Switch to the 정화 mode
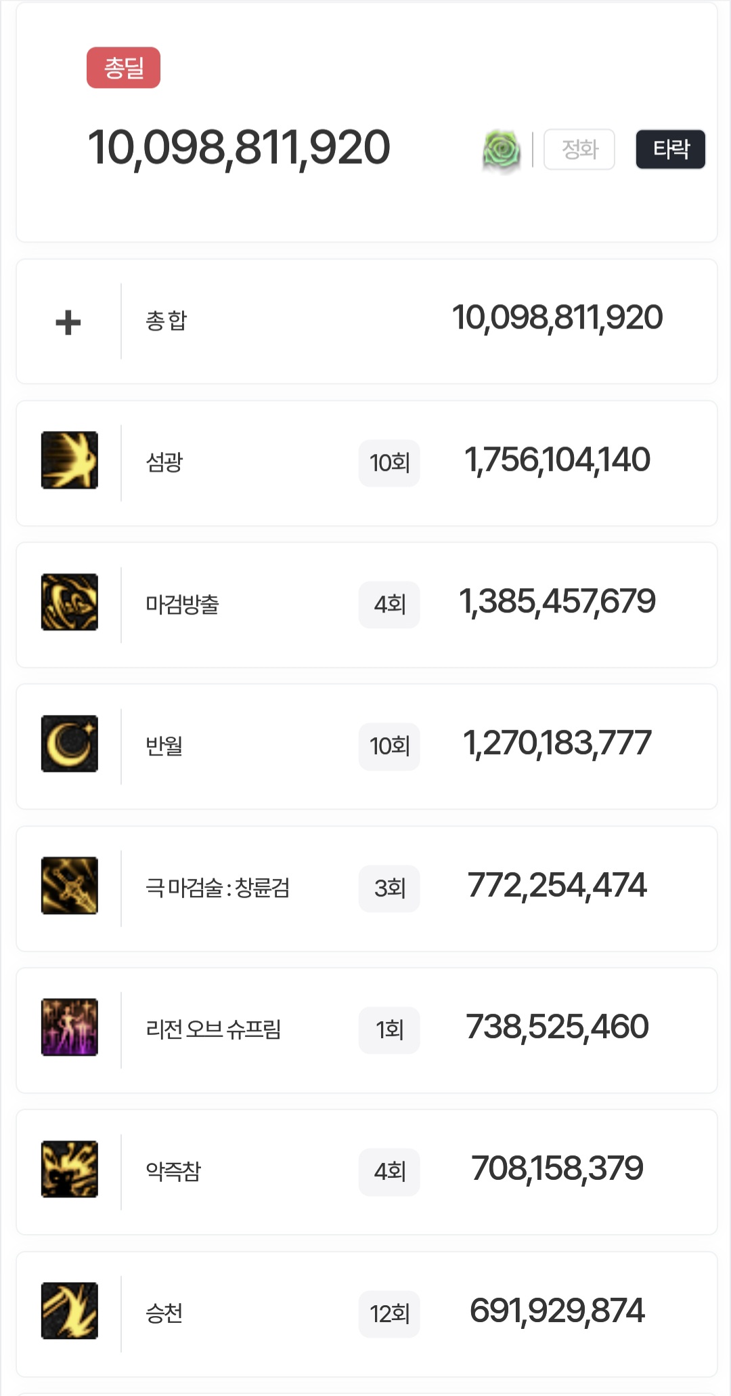This screenshot has height=1396, width=731. (579, 149)
